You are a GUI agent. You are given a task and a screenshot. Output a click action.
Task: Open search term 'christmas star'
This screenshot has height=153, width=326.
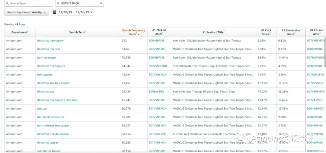pos(46,91)
